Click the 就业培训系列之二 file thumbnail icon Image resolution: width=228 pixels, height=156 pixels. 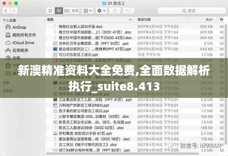(55, 49)
